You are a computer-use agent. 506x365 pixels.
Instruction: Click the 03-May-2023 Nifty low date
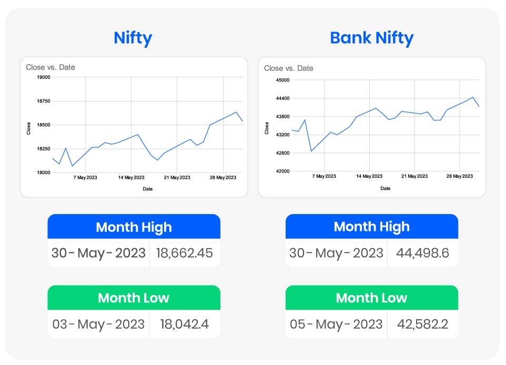(x=98, y=324)
